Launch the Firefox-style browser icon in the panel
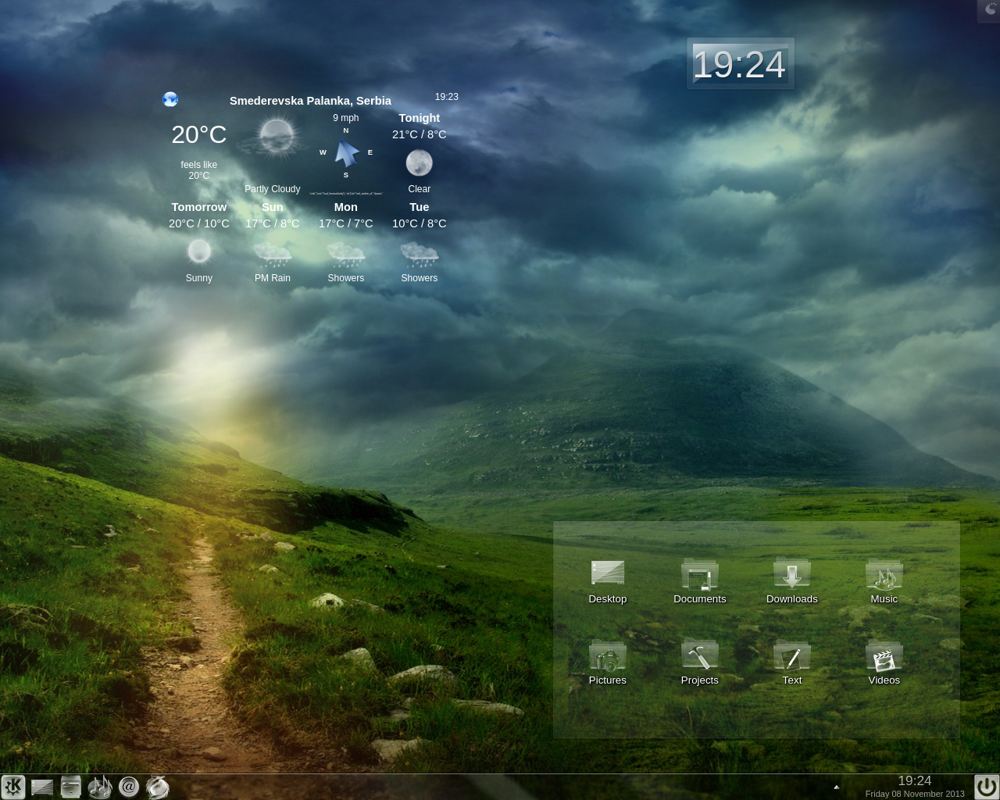1000x800 pixels. coord(158,787)
